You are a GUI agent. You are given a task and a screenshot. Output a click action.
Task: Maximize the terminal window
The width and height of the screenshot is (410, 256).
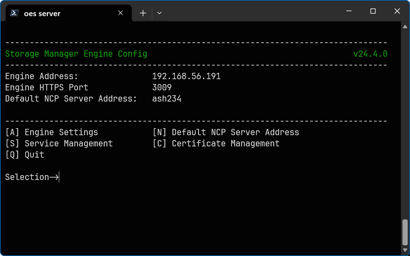click(373, 11)
